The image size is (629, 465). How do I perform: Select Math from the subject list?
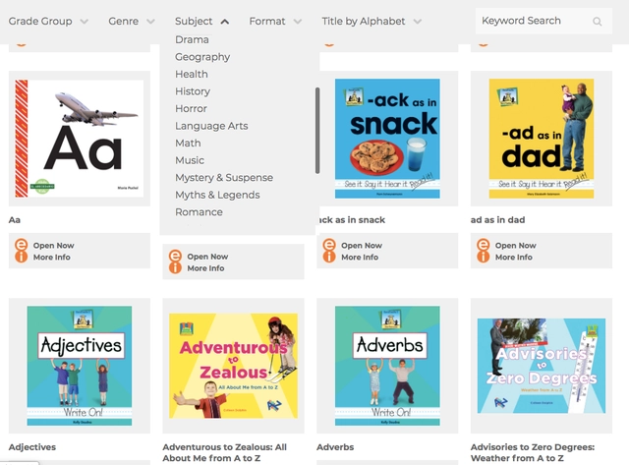pyautogui.click(x=188, y=144)
